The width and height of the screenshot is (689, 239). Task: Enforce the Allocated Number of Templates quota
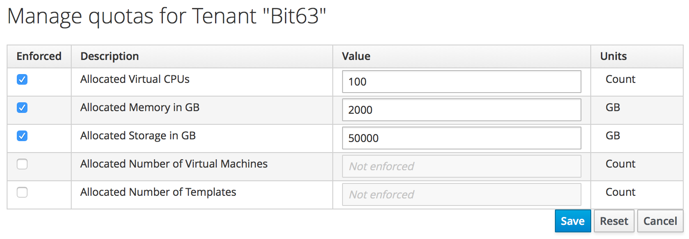[22, 192]
